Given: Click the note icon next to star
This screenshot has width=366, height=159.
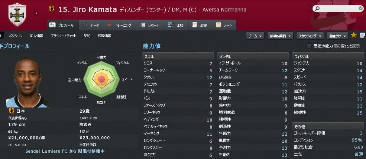Looking at the screenshot, I should click(361, 35).
